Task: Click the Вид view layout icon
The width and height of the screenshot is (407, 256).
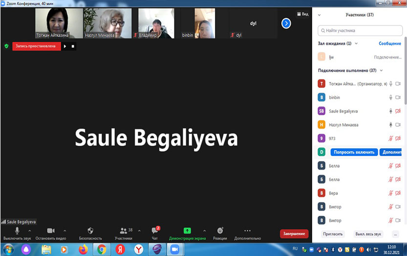Action: (x=302, y=14)
